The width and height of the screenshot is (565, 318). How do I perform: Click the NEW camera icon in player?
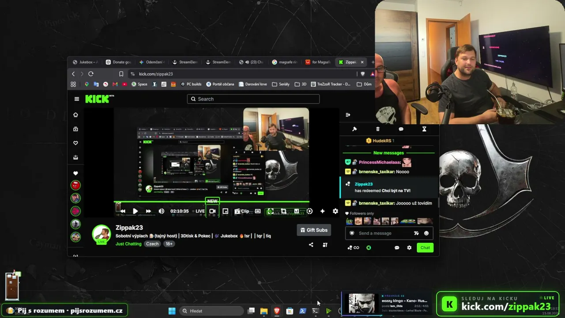[x=212, y=211]
